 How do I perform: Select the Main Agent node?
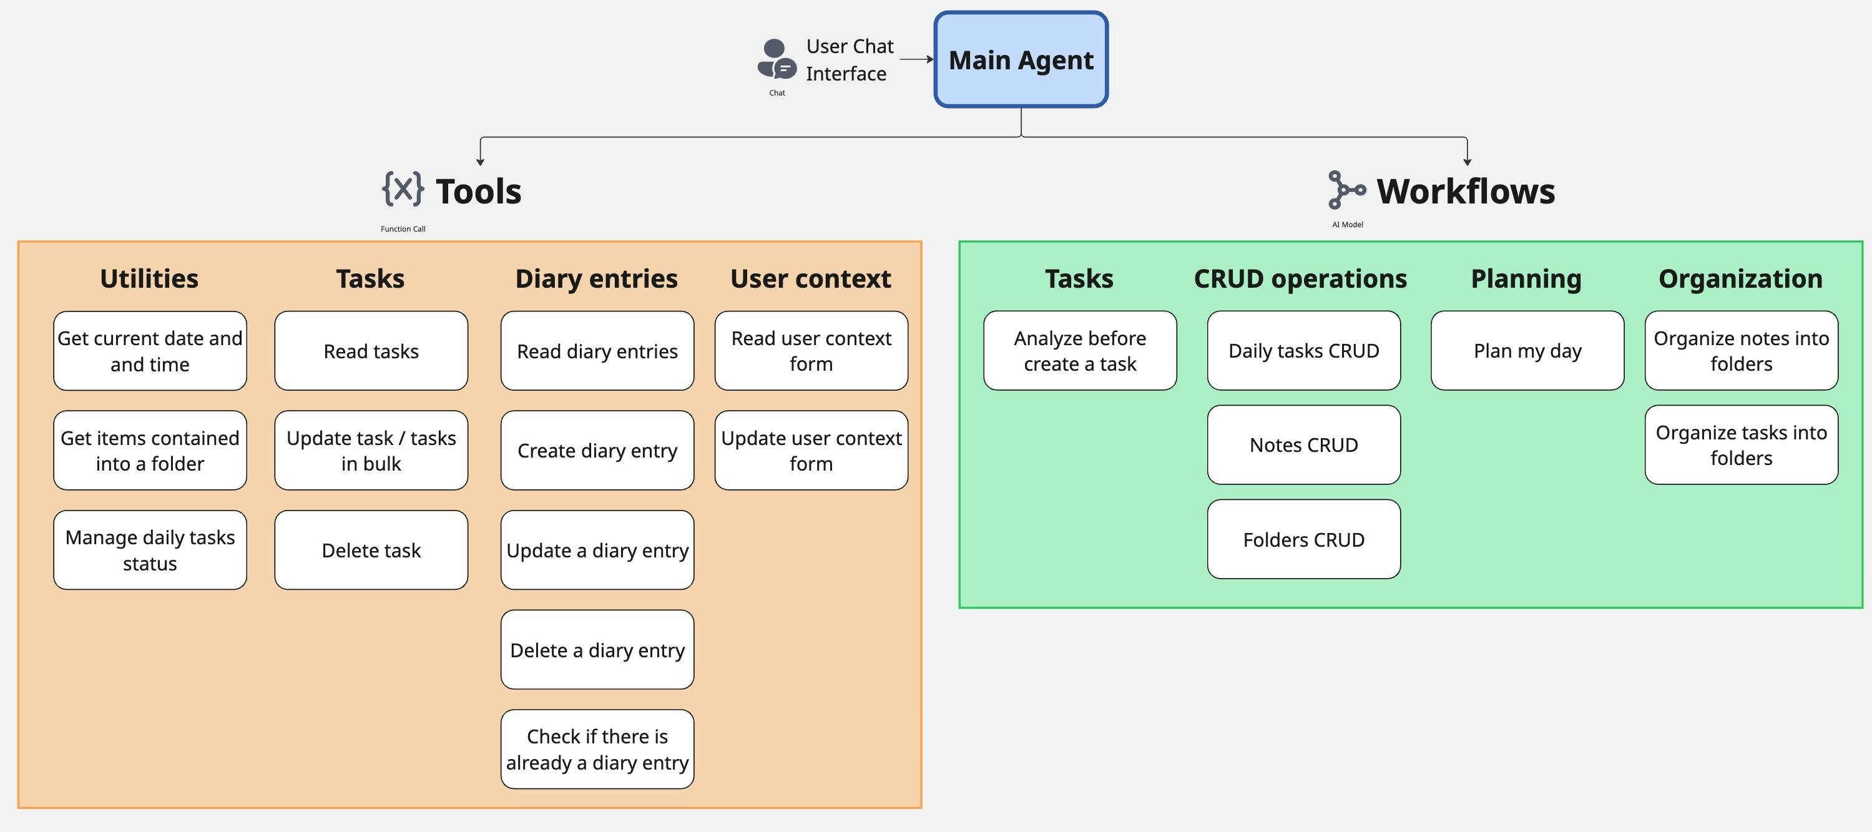(1021, 59)
